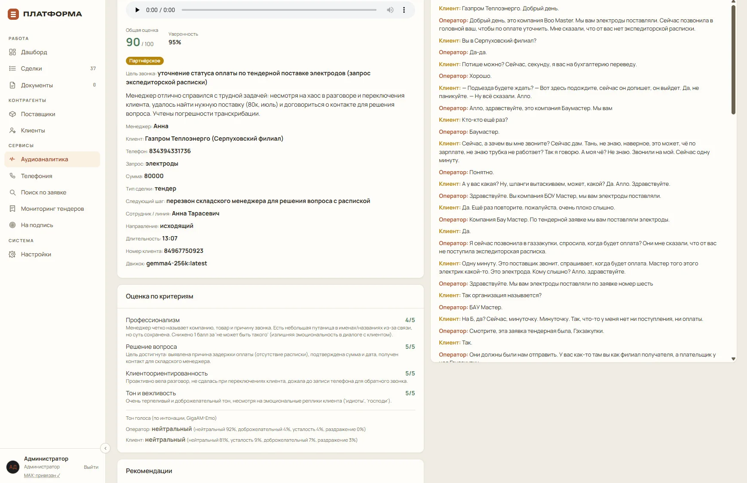Navigate to Поставщики
The image size is (747, 483).
(52, 114)
